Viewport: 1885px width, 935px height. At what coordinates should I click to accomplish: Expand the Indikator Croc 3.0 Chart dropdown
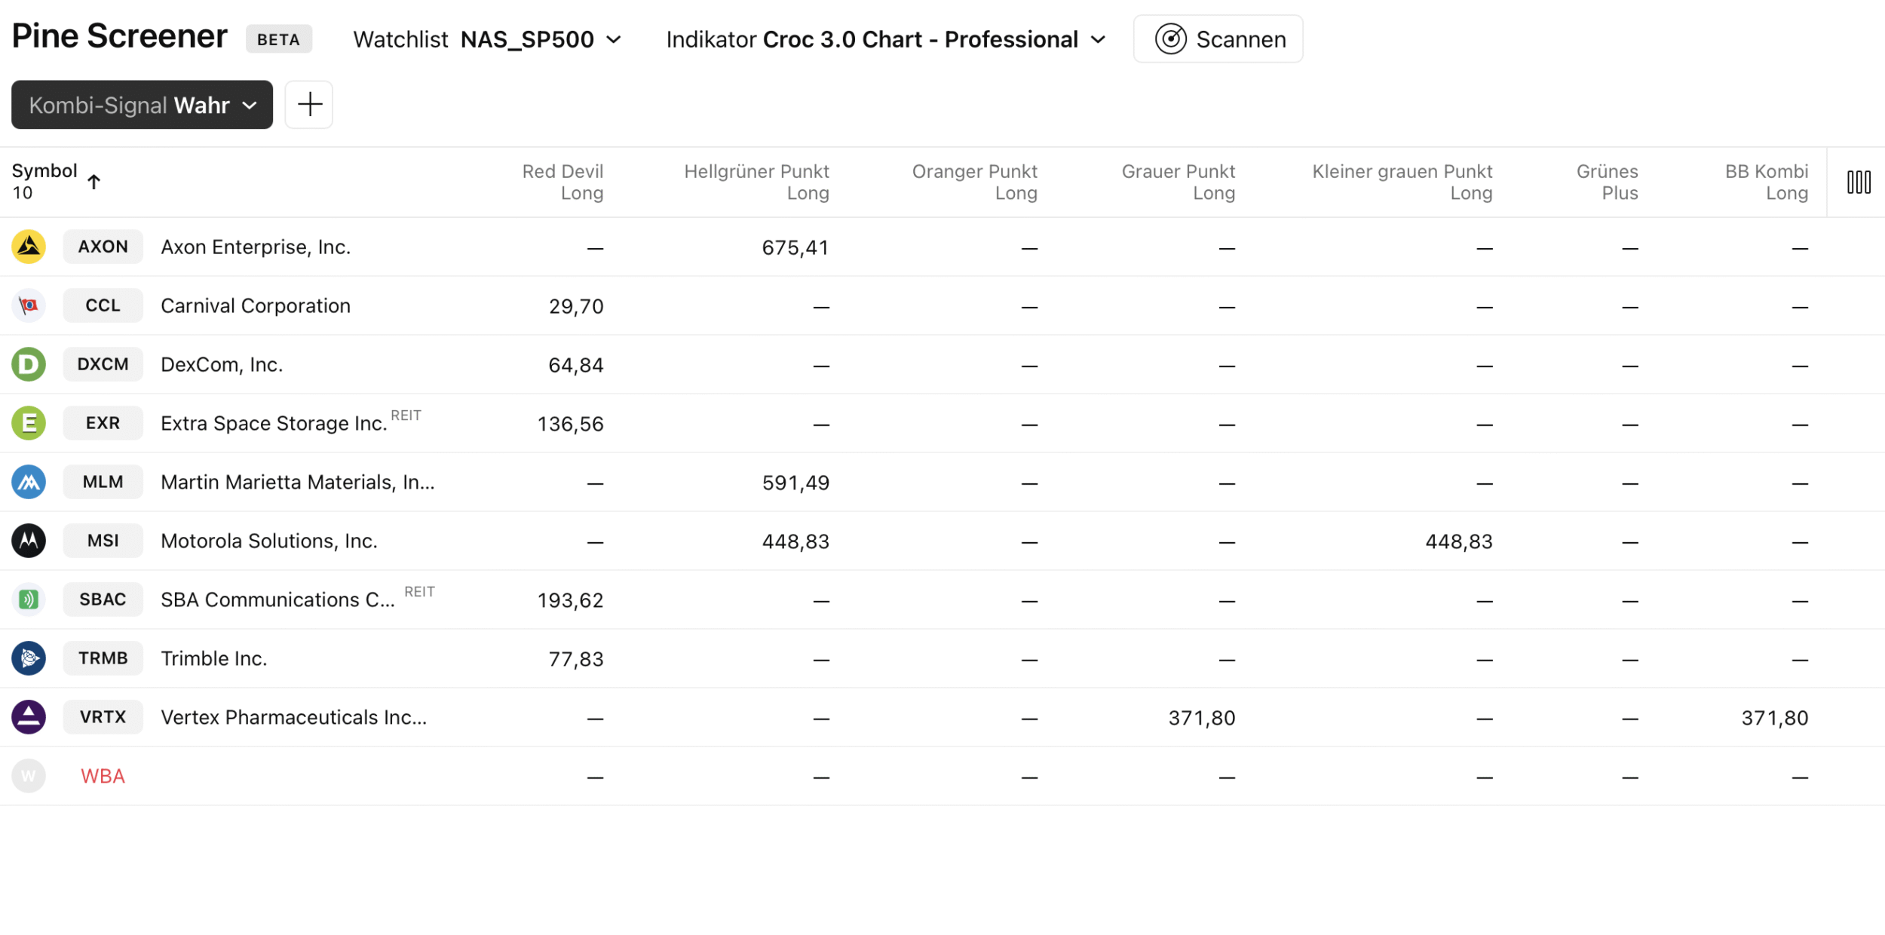coord(885,39)
